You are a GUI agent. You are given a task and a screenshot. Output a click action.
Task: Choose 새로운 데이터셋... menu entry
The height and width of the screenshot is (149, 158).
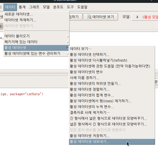(36, 14)
